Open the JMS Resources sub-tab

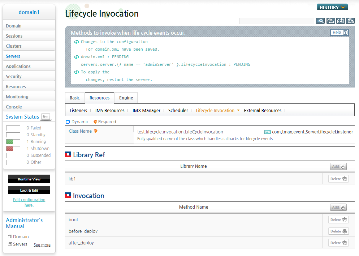click(110, 111)
